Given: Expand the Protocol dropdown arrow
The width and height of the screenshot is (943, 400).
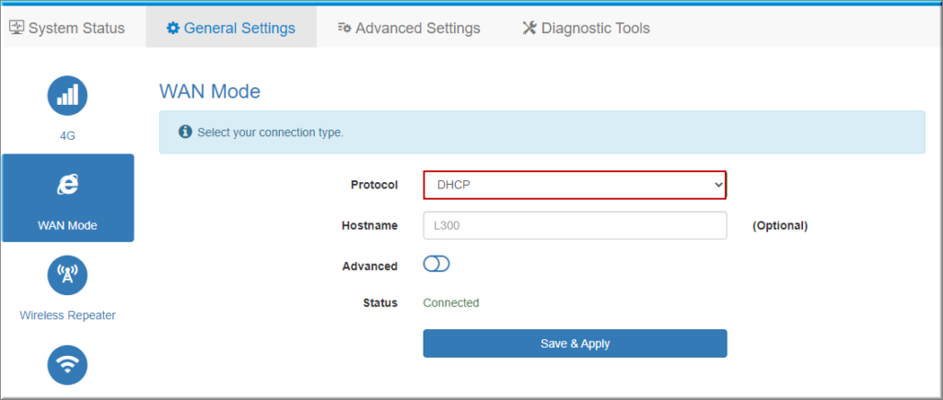Looking at the screenshot, I should point(719,185).
